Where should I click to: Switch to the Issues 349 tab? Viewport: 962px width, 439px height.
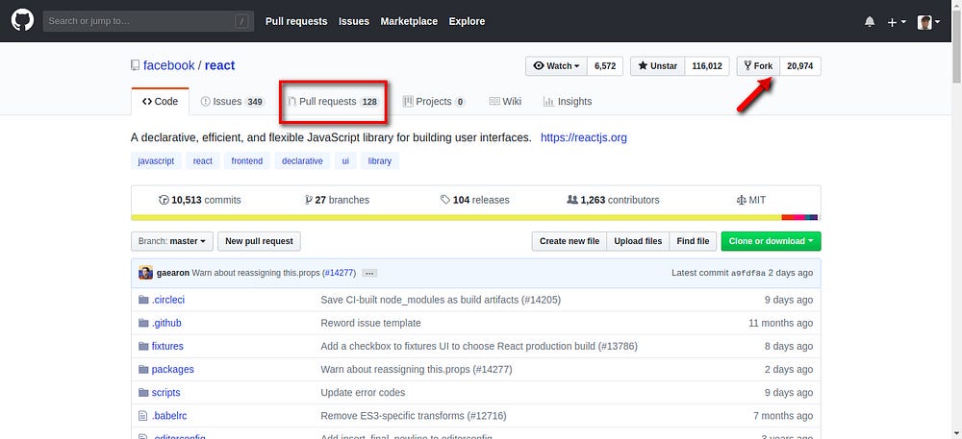tap(233, 102)
